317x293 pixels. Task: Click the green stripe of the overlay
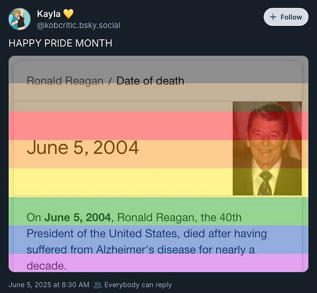(158, 211)
